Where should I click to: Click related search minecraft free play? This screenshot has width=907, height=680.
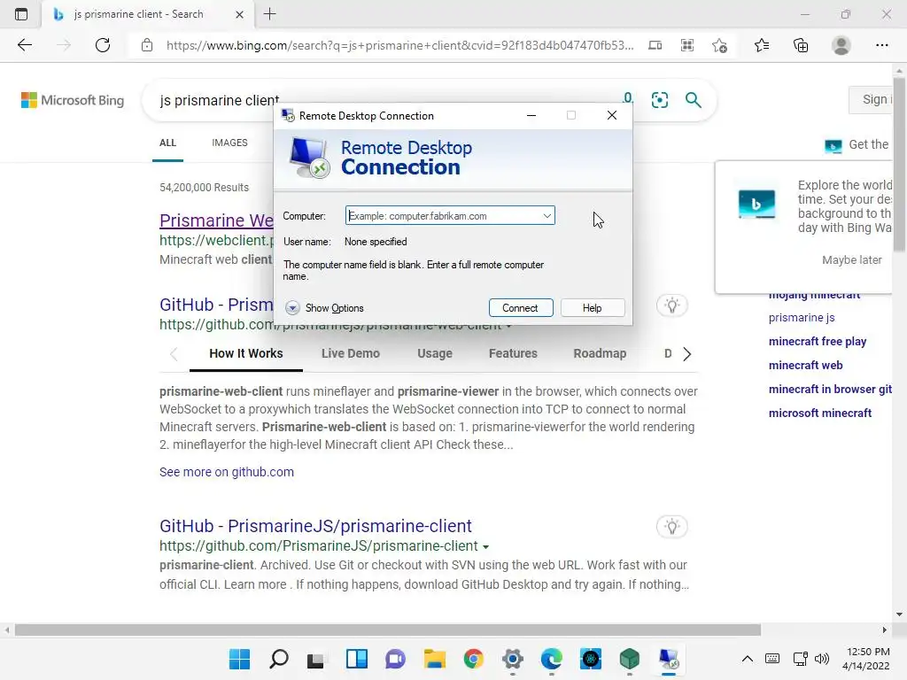[x=818, y=341]
